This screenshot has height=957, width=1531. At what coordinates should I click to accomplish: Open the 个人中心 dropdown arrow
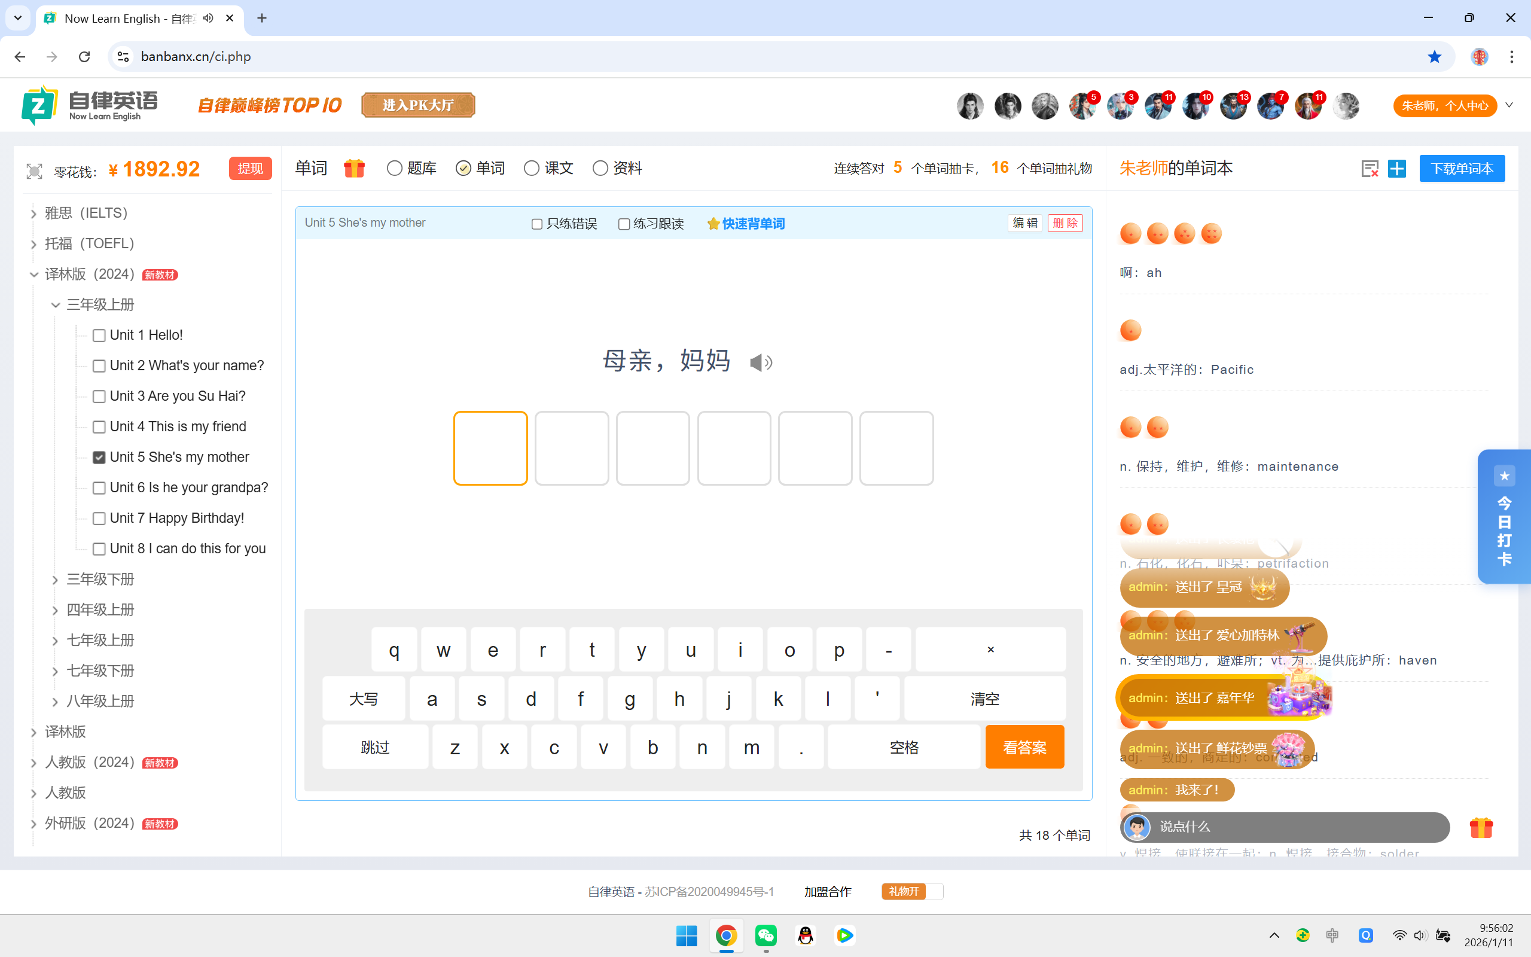[1509, 105]
